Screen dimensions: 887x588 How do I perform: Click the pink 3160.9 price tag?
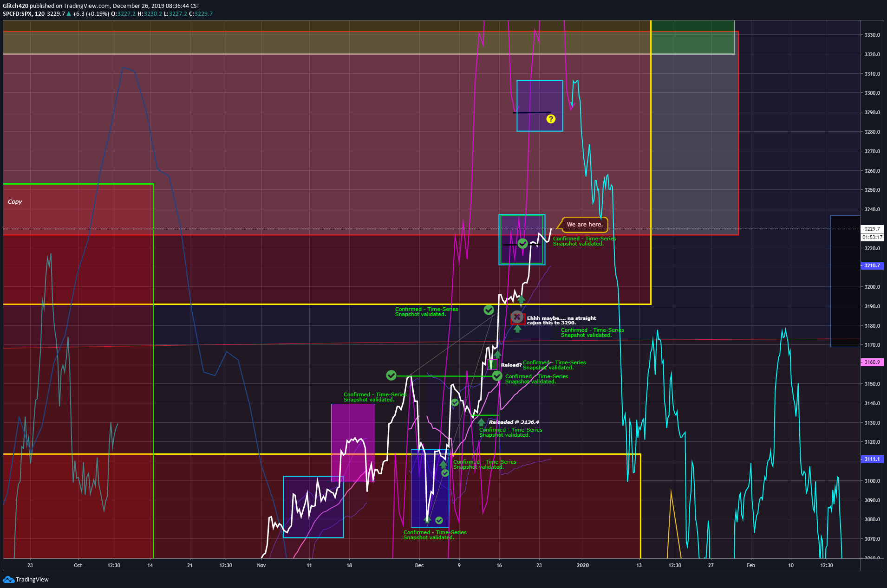pyautogui.click(x=872, y=362)
